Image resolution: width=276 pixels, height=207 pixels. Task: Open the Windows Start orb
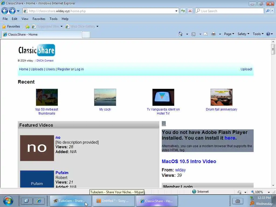pyautogui.click(x=8, y=201)
